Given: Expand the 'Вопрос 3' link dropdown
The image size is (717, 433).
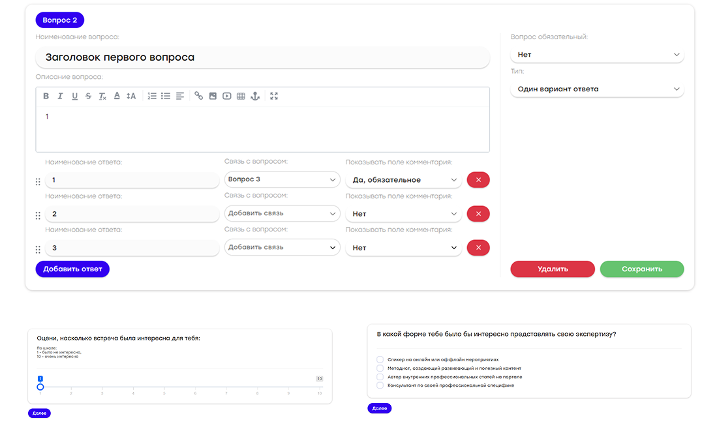Looking at the screenshot, I should pos(282,179).
